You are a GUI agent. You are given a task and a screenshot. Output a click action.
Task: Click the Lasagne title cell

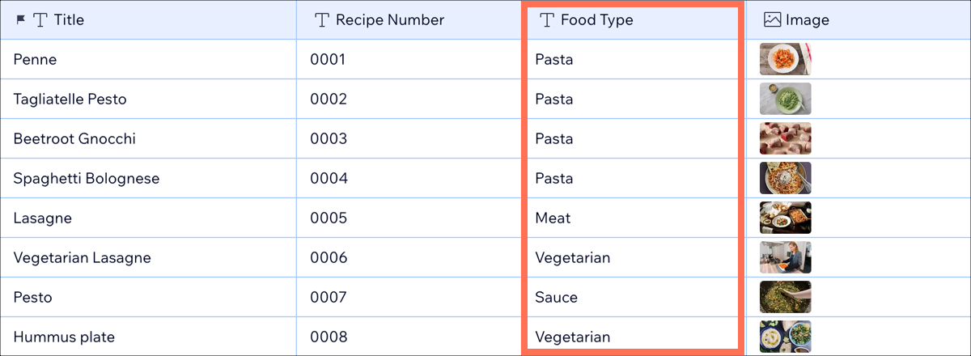point(148,218)
